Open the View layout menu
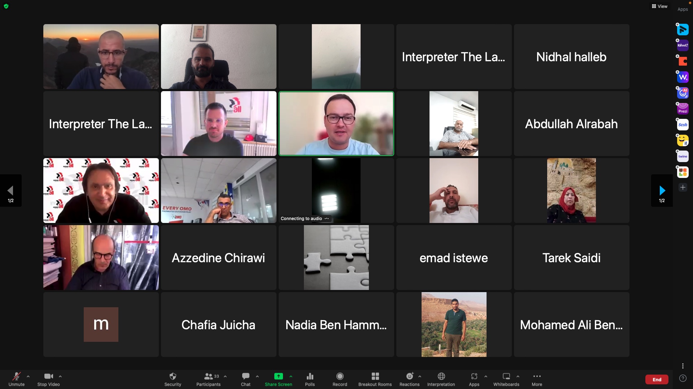Screen dimensions: 693x389 click(x=659, y=6)
